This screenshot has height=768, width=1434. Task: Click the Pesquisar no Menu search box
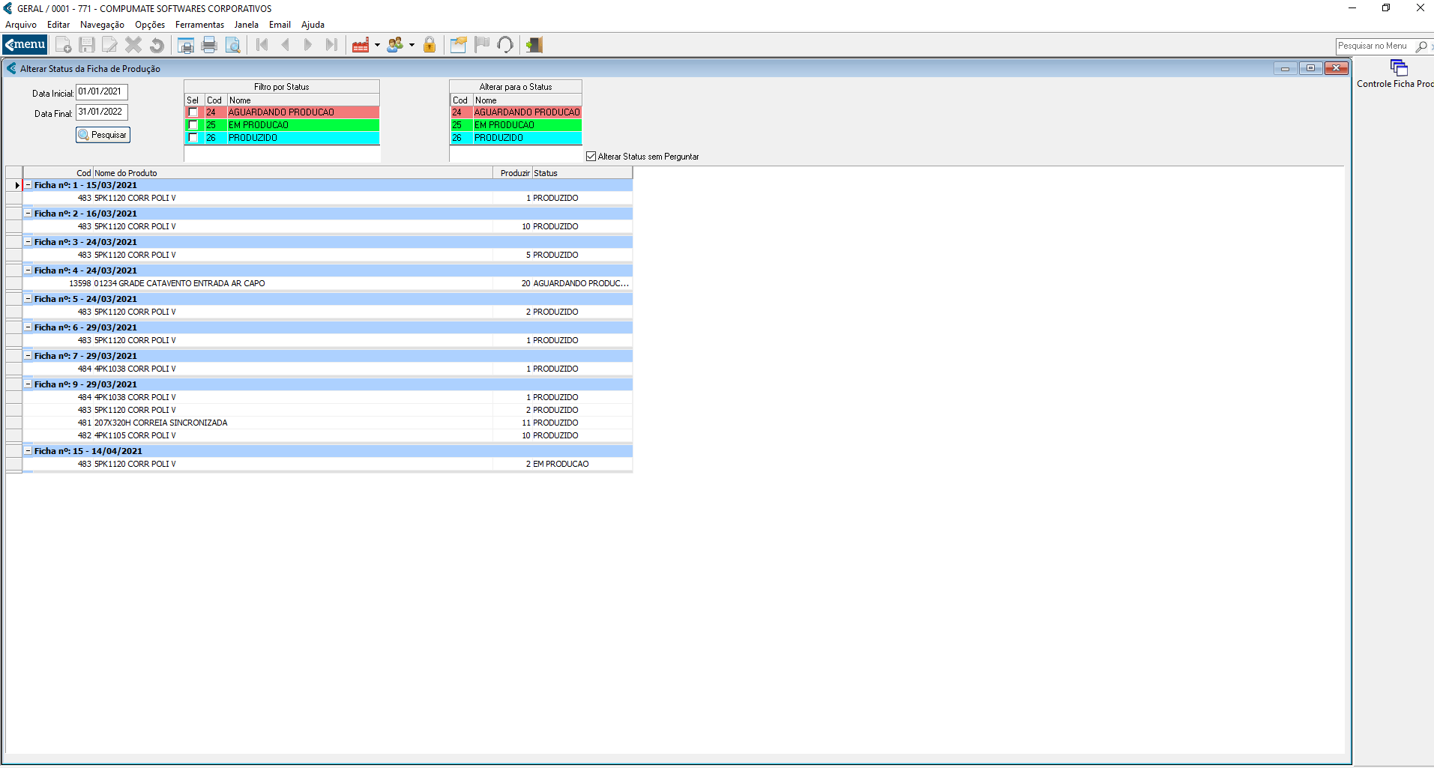point(1375,46)
